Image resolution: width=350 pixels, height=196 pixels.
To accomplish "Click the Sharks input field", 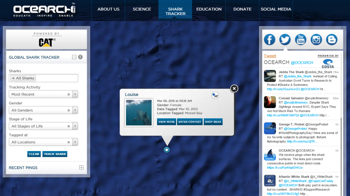I will [43, 78].
